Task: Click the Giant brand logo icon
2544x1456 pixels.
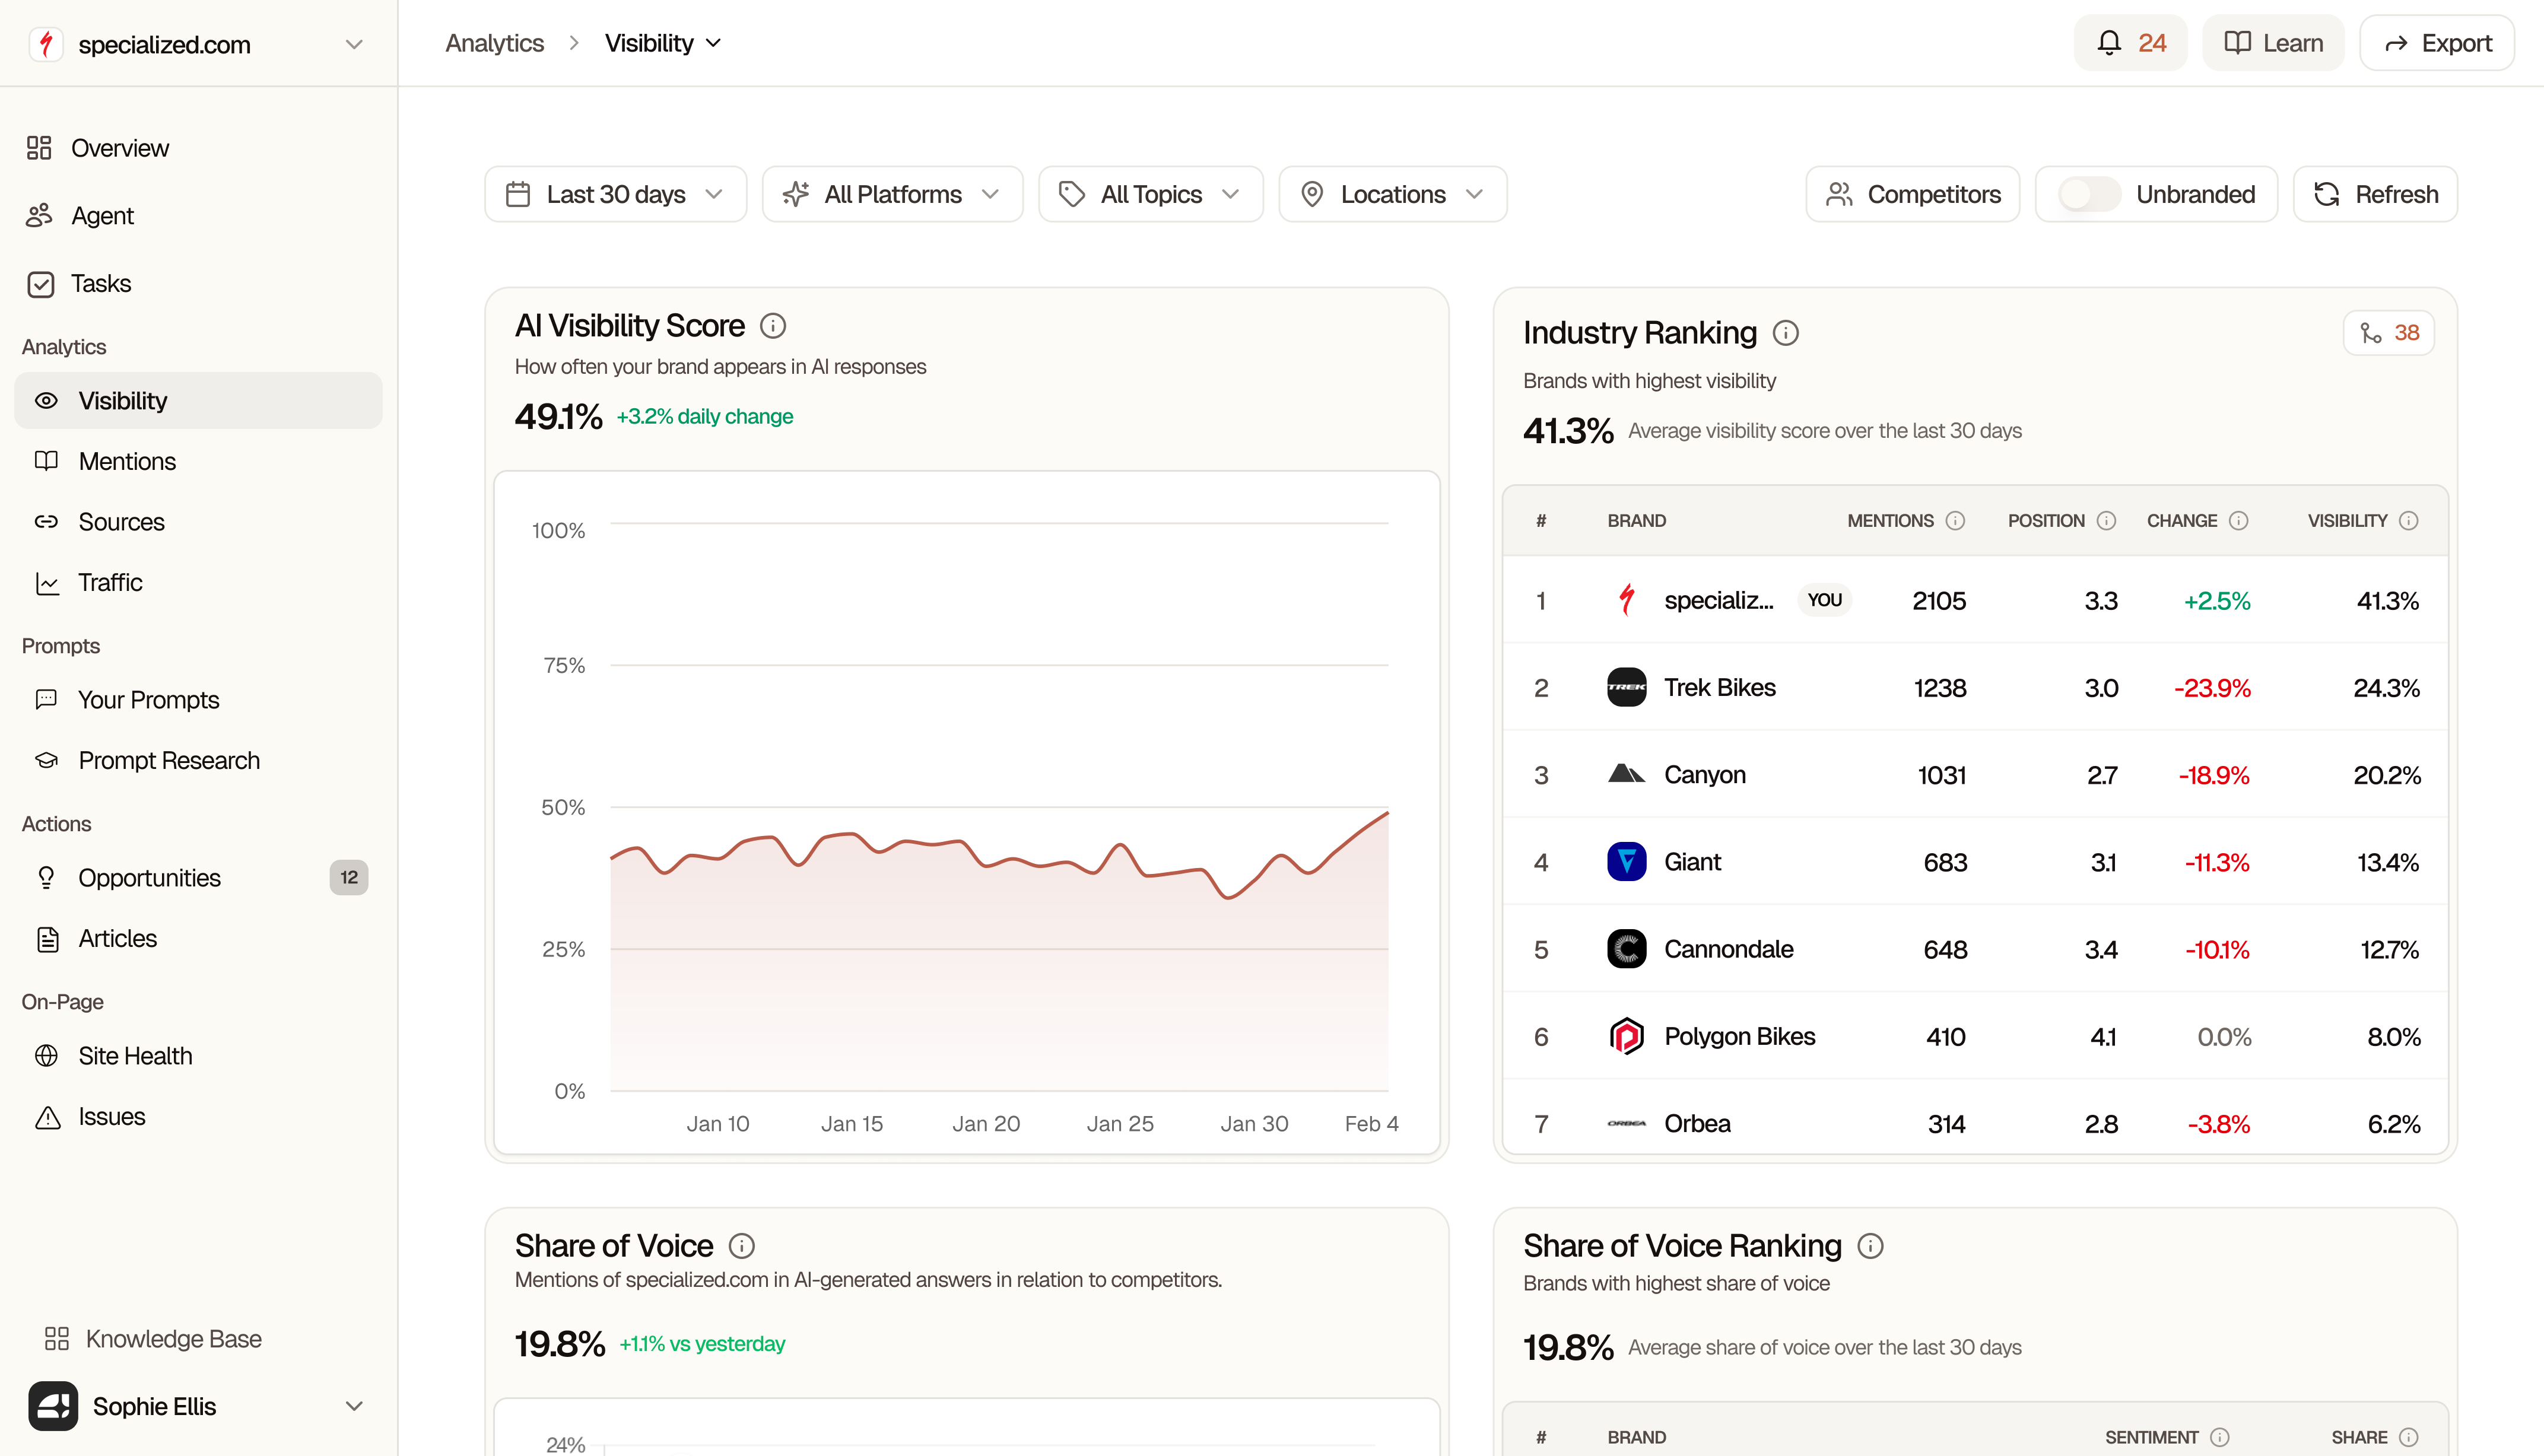Action: point(1627,862)
